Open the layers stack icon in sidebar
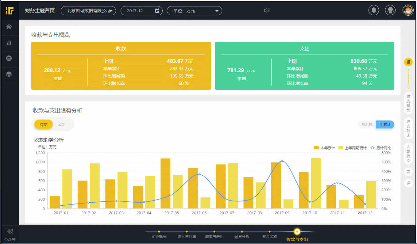This screenshot has width=417, height=244. 9,74
